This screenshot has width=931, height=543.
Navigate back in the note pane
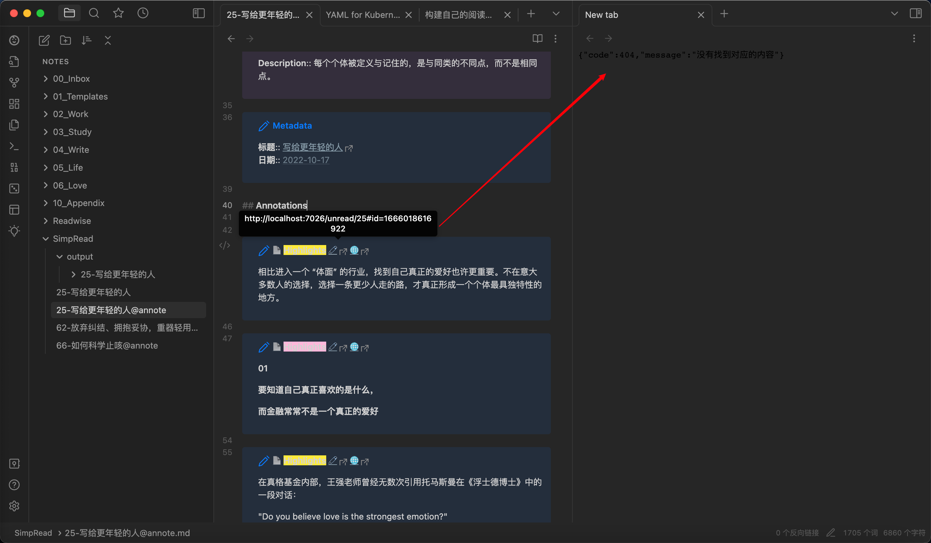(231, 38)
